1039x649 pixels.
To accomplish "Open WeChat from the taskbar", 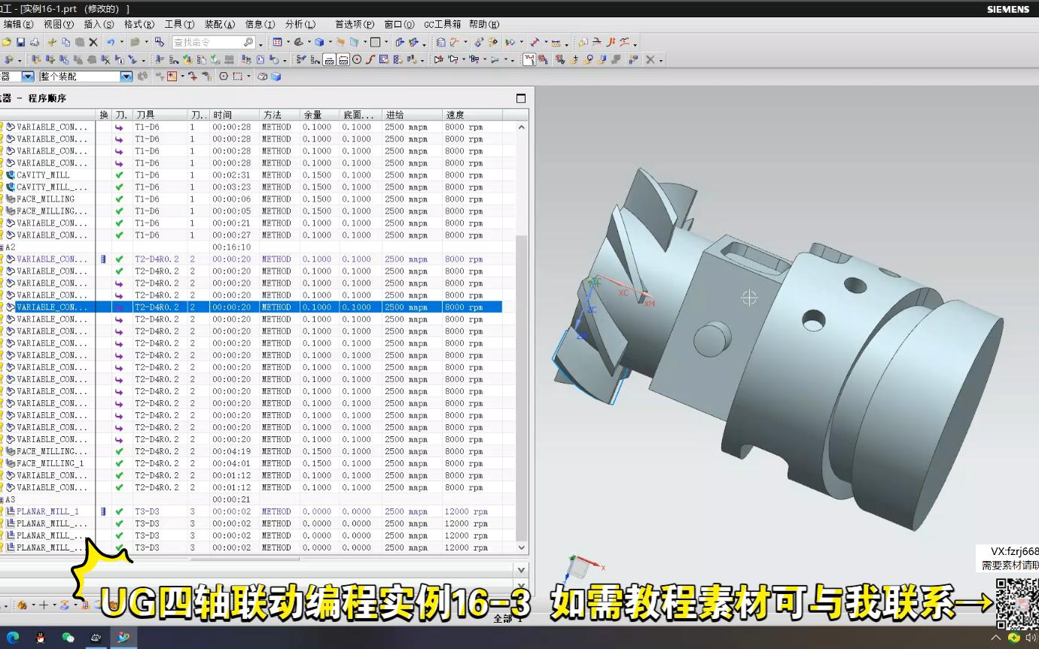I will point(68,637).
